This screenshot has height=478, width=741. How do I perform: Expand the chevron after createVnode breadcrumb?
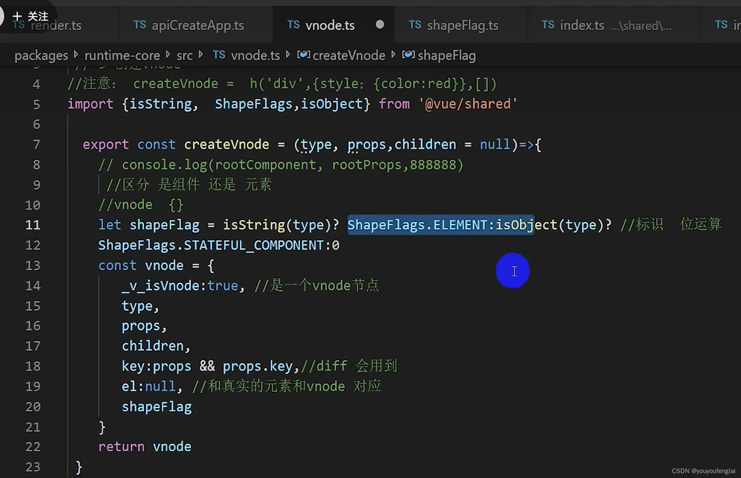pyautogui.click(x=394, y=55)
